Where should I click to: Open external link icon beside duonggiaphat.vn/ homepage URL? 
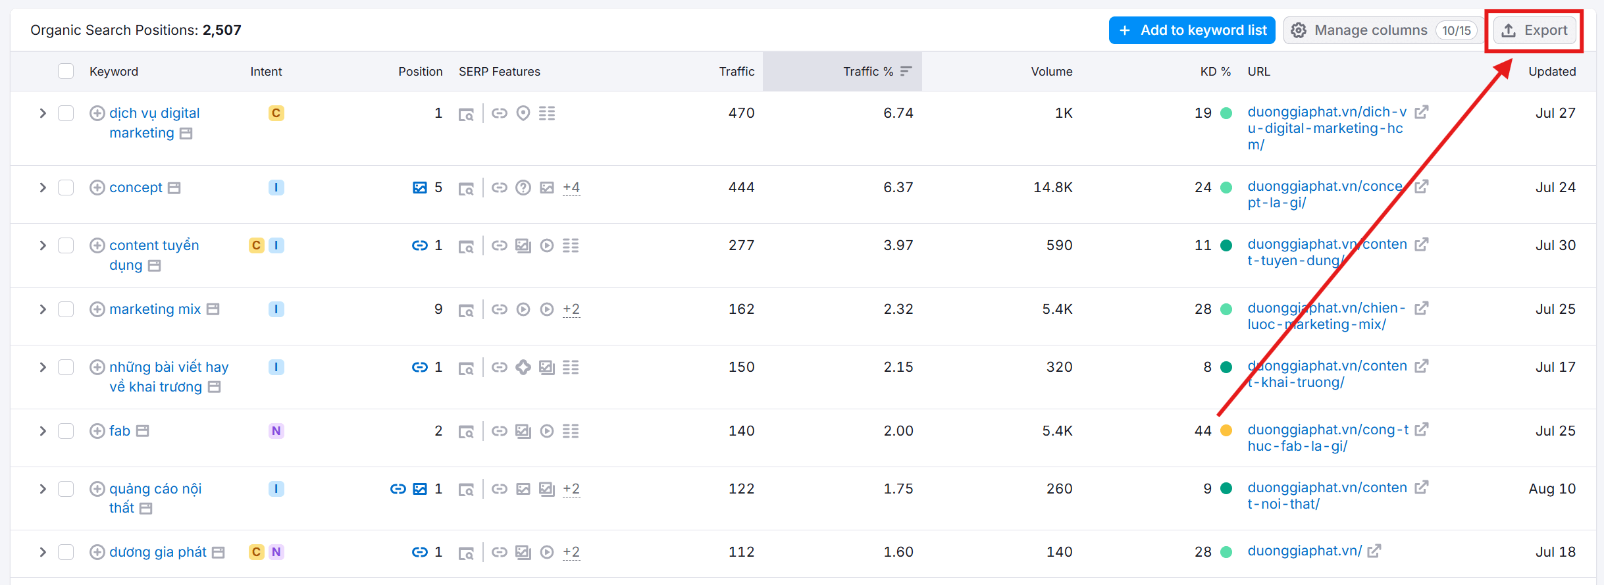[x=1374, y=551]
